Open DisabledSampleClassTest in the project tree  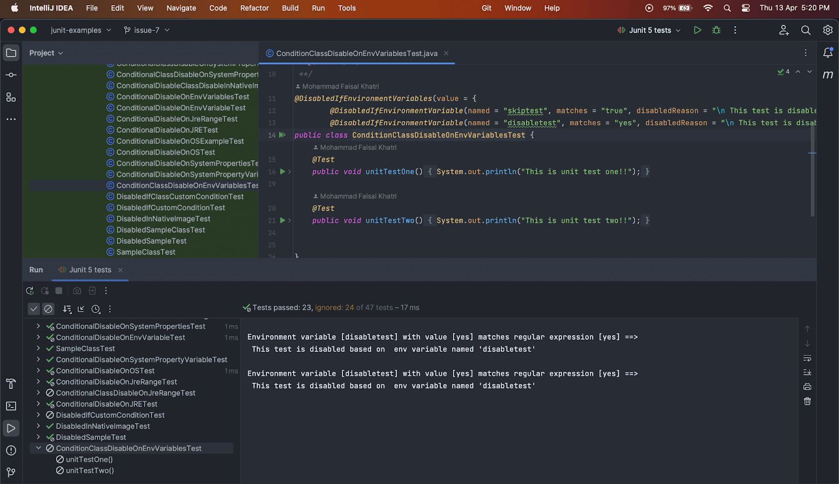(x=160, y=230)
